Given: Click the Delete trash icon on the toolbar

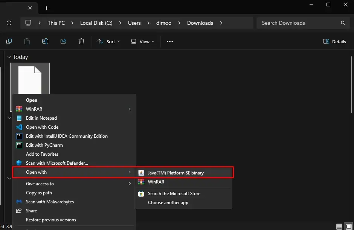Looking at the screenshot, I should click(x=81, y=41).
